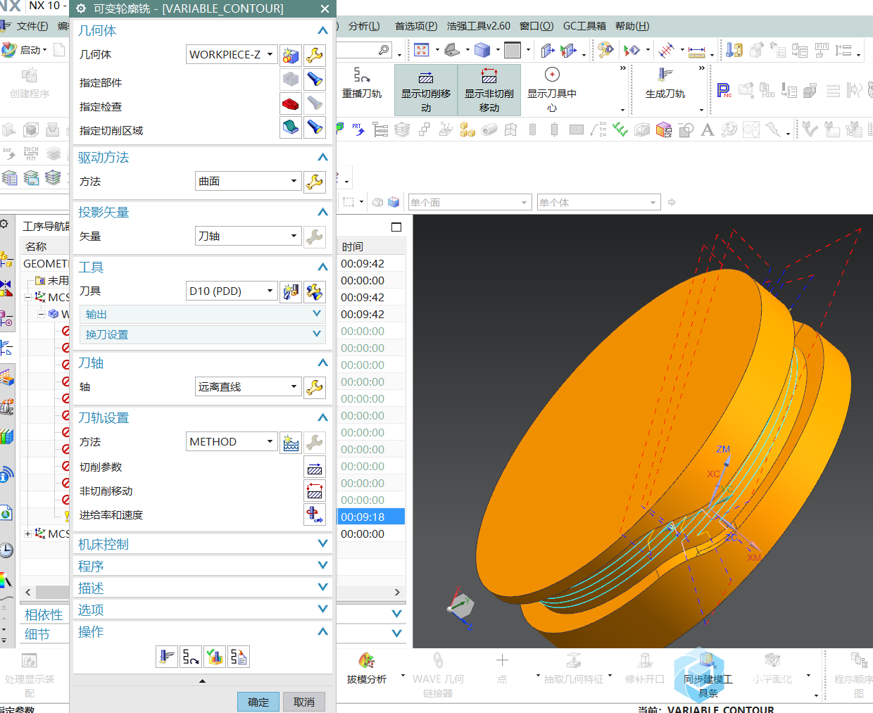Open the 单个体 body selection filter
The width and height of the screenshot is (873, 713).
pyautogui.click(x=598, y=203)
